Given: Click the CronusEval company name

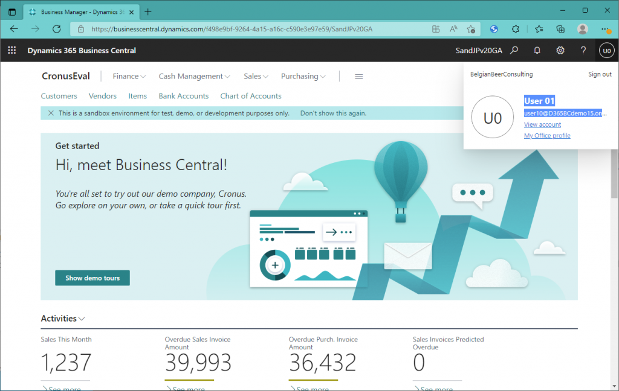Looking at the screenshot, I should [66, 76].
